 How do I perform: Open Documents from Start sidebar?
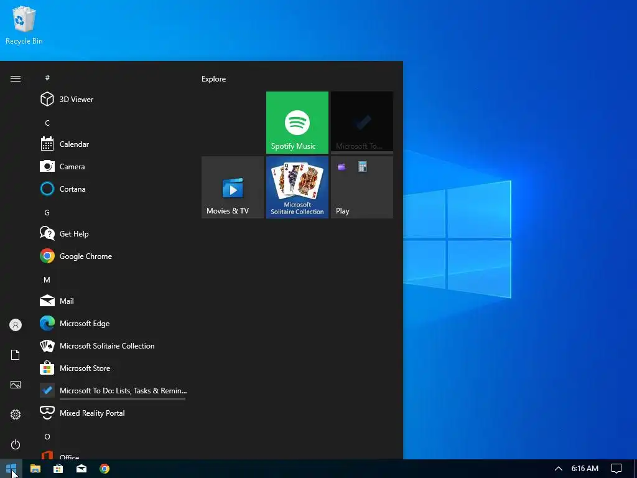click(16, 355)
